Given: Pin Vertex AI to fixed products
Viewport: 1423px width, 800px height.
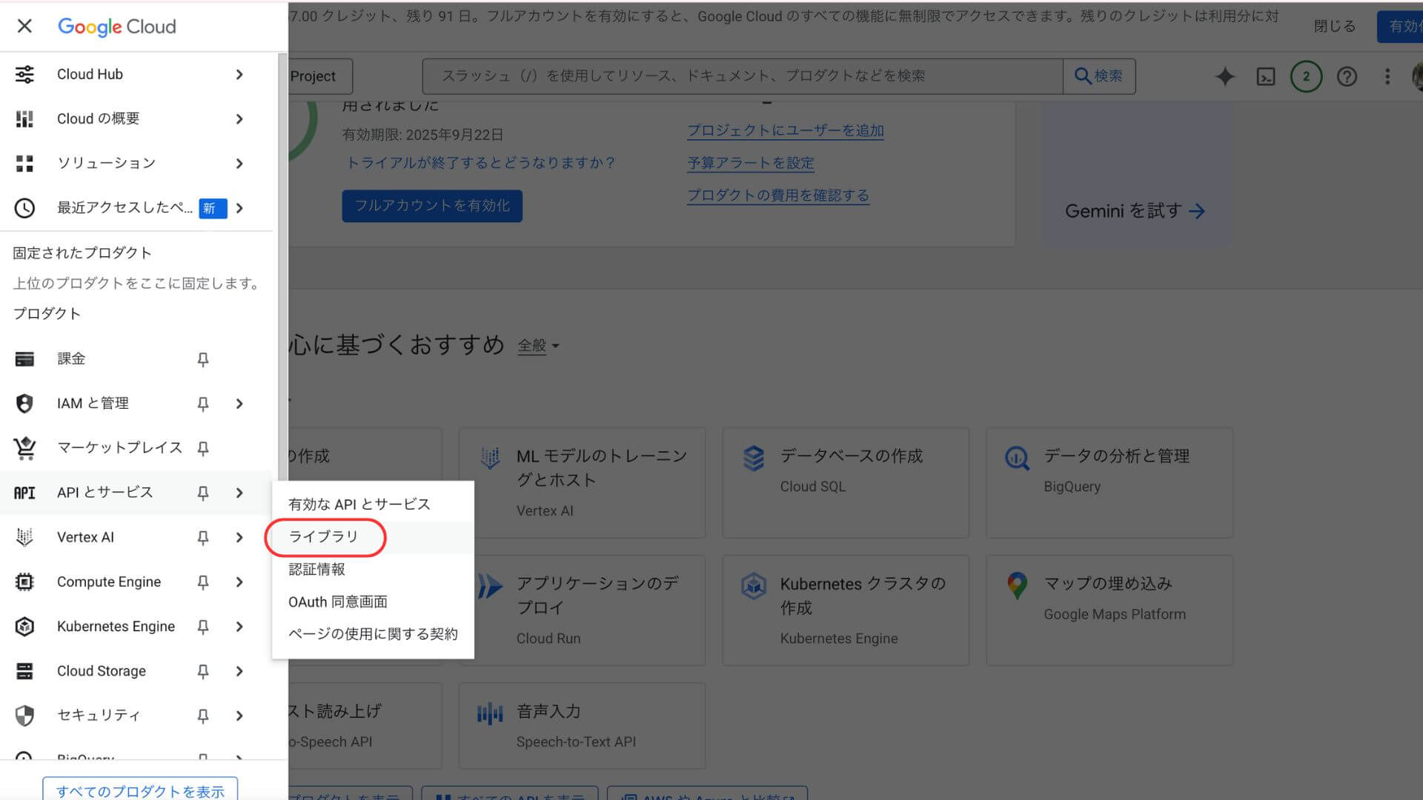Looking at the screenshot, I should 203,538.
